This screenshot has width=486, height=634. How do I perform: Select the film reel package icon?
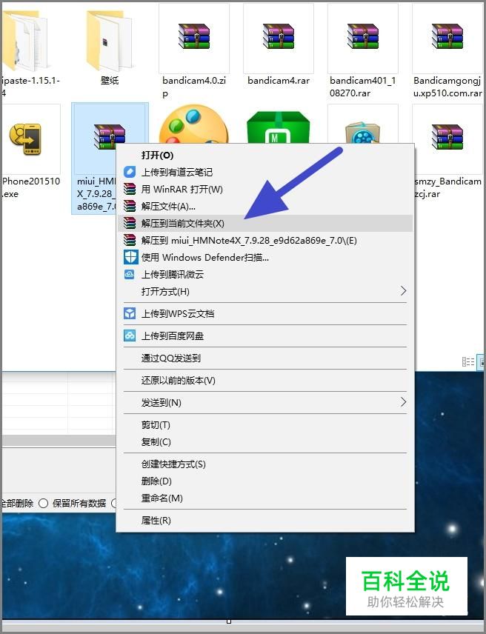363,133
